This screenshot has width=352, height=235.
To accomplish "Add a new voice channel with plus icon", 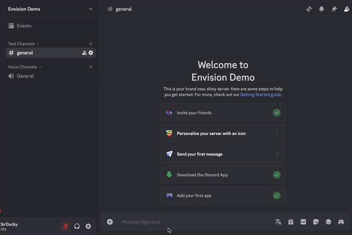I will pos(91,67).
